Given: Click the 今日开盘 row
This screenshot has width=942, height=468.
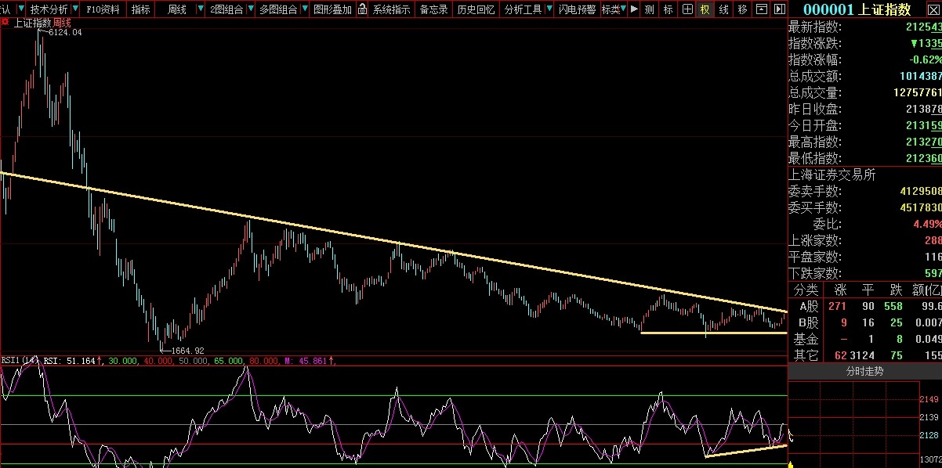Looking at the screenshot, I should click(864, 126).
